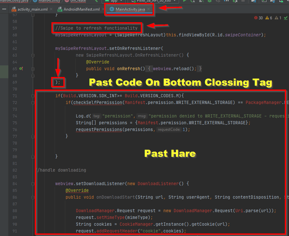Click the green checkmark inspection icon
Screen dimensions: 289x236
(x=285, y=18)
